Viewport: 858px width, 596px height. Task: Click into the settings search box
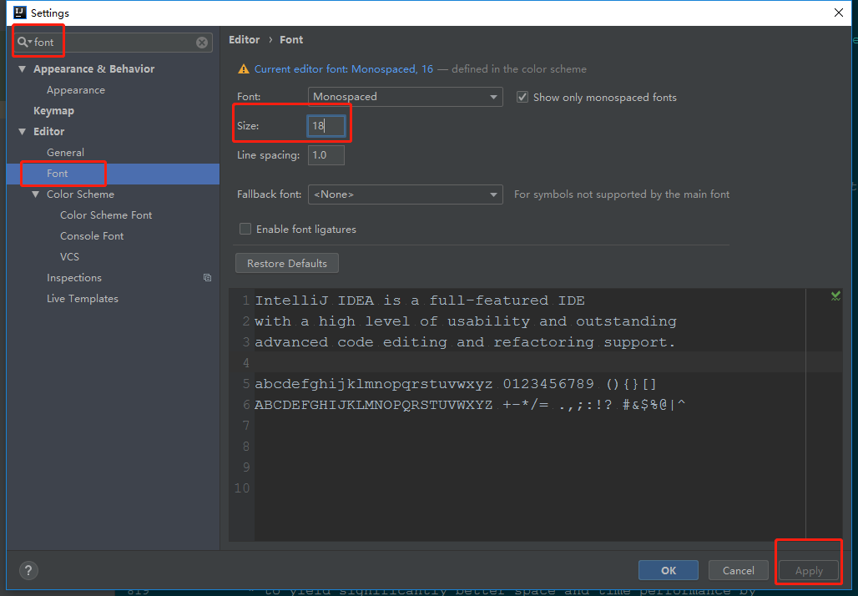click(x=113, y=42)
